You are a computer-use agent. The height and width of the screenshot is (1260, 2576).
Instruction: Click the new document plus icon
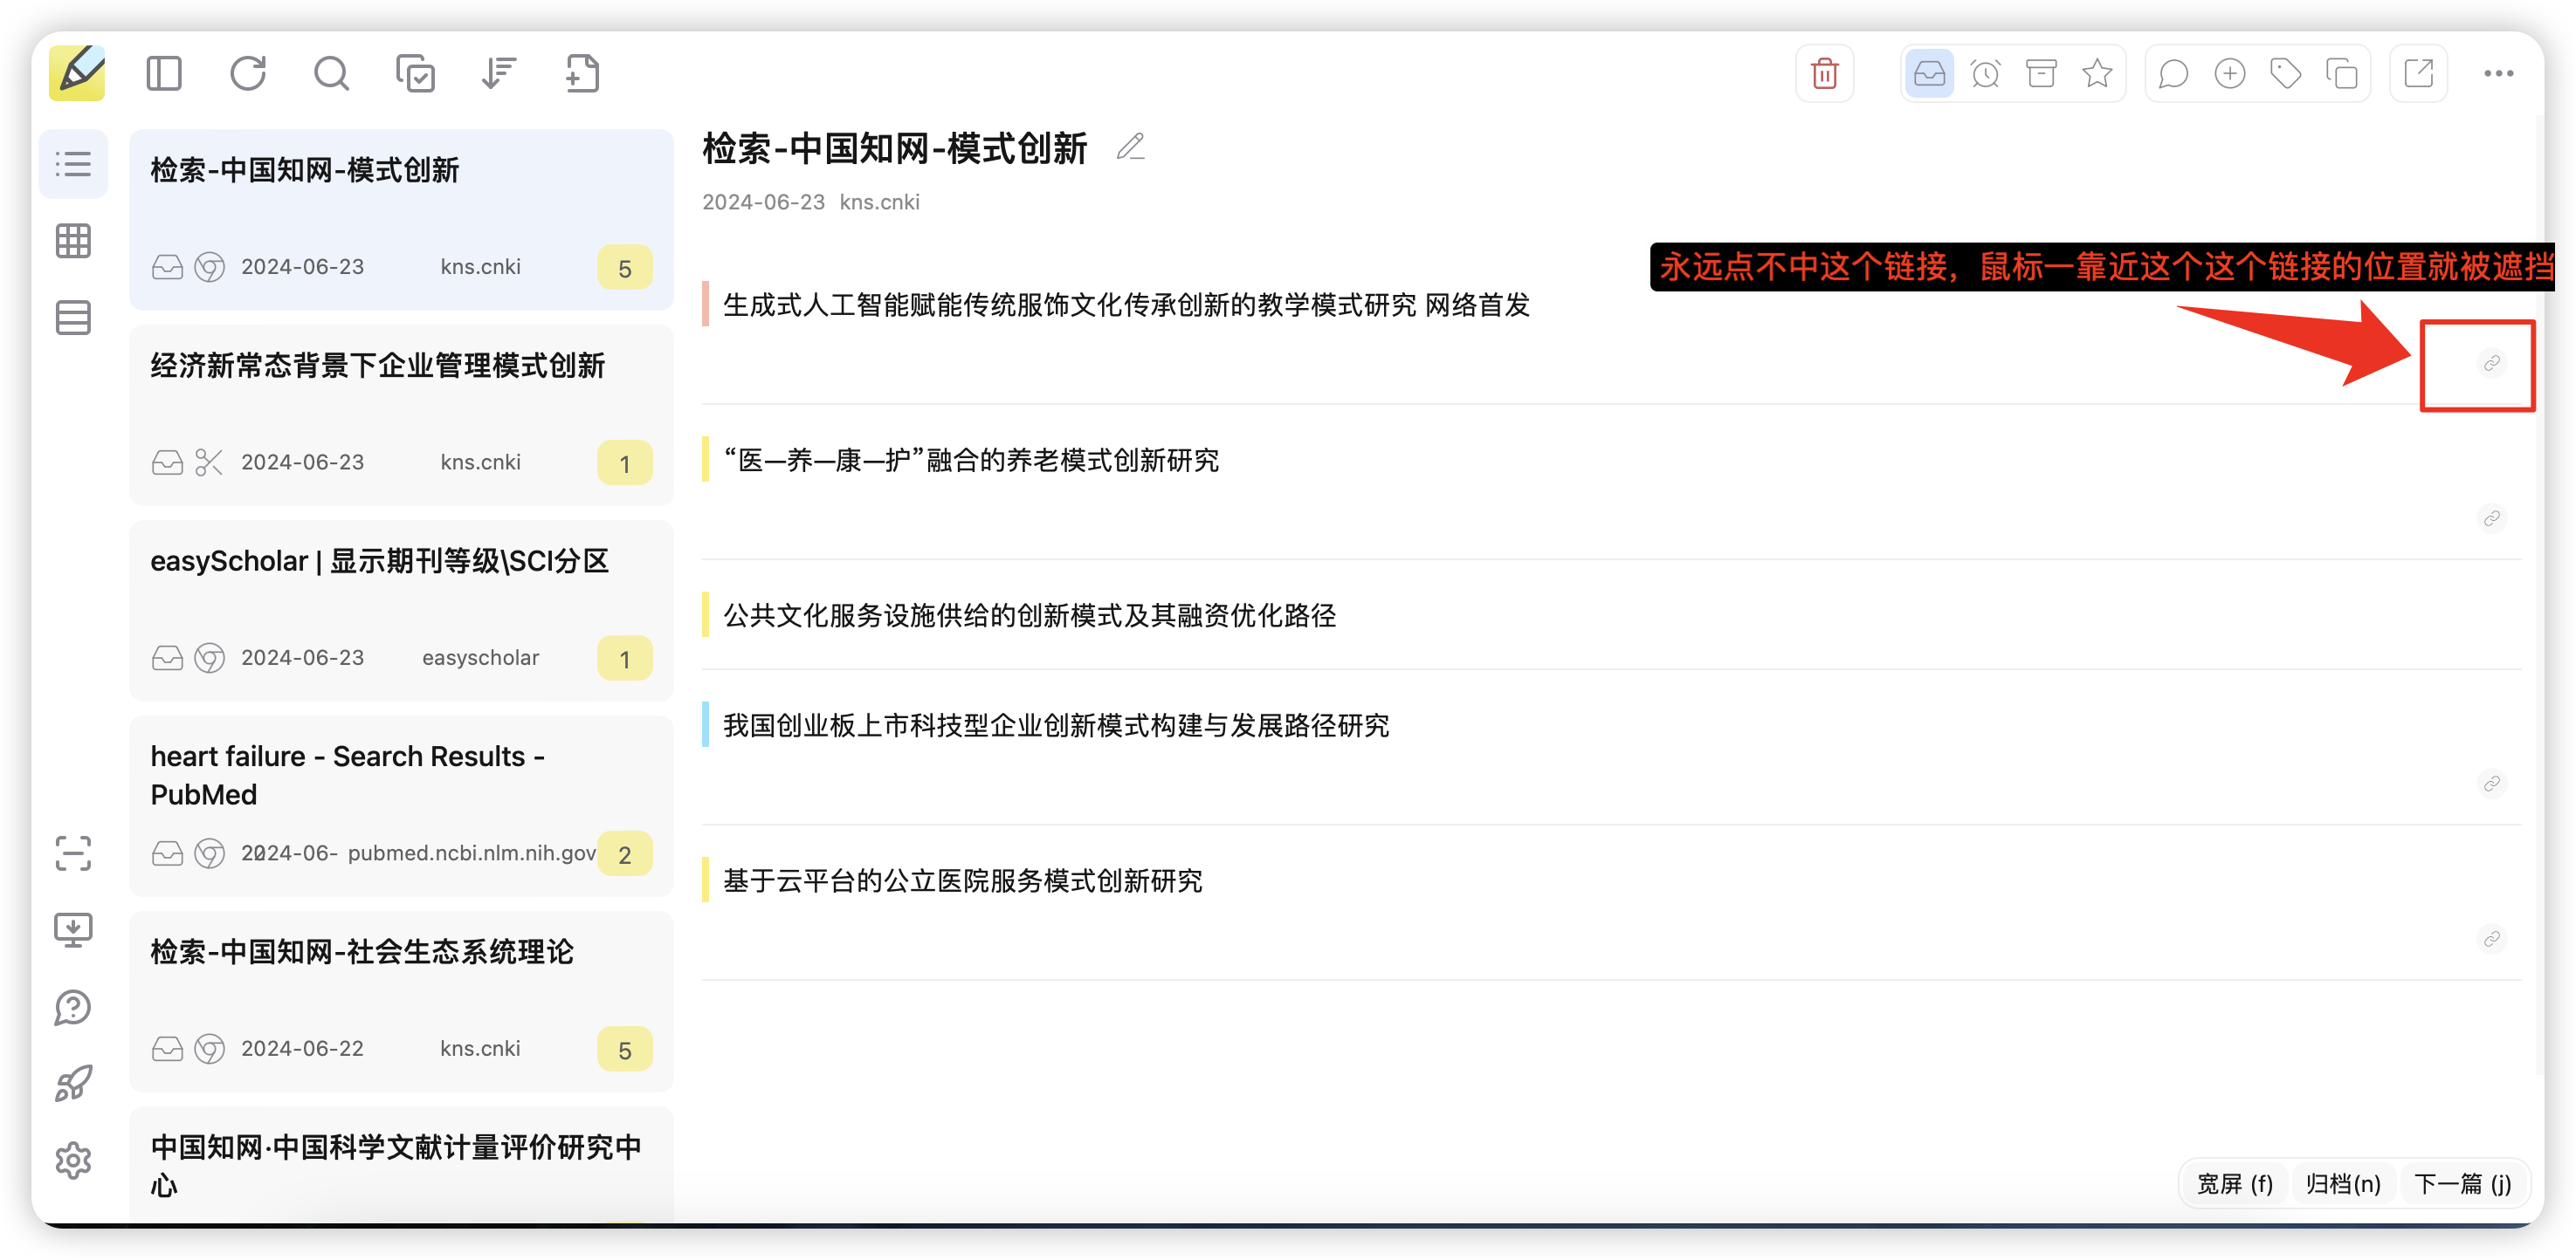click(582, 73)
